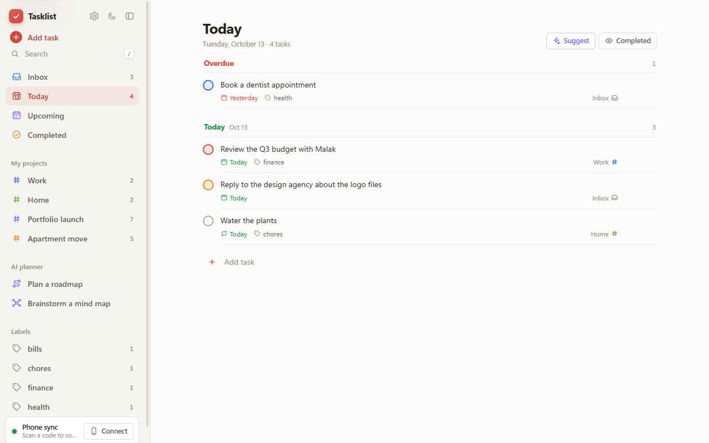Open the Portfolio launch project
Viewport: 709px width, 443px height.
coord(72,219)
